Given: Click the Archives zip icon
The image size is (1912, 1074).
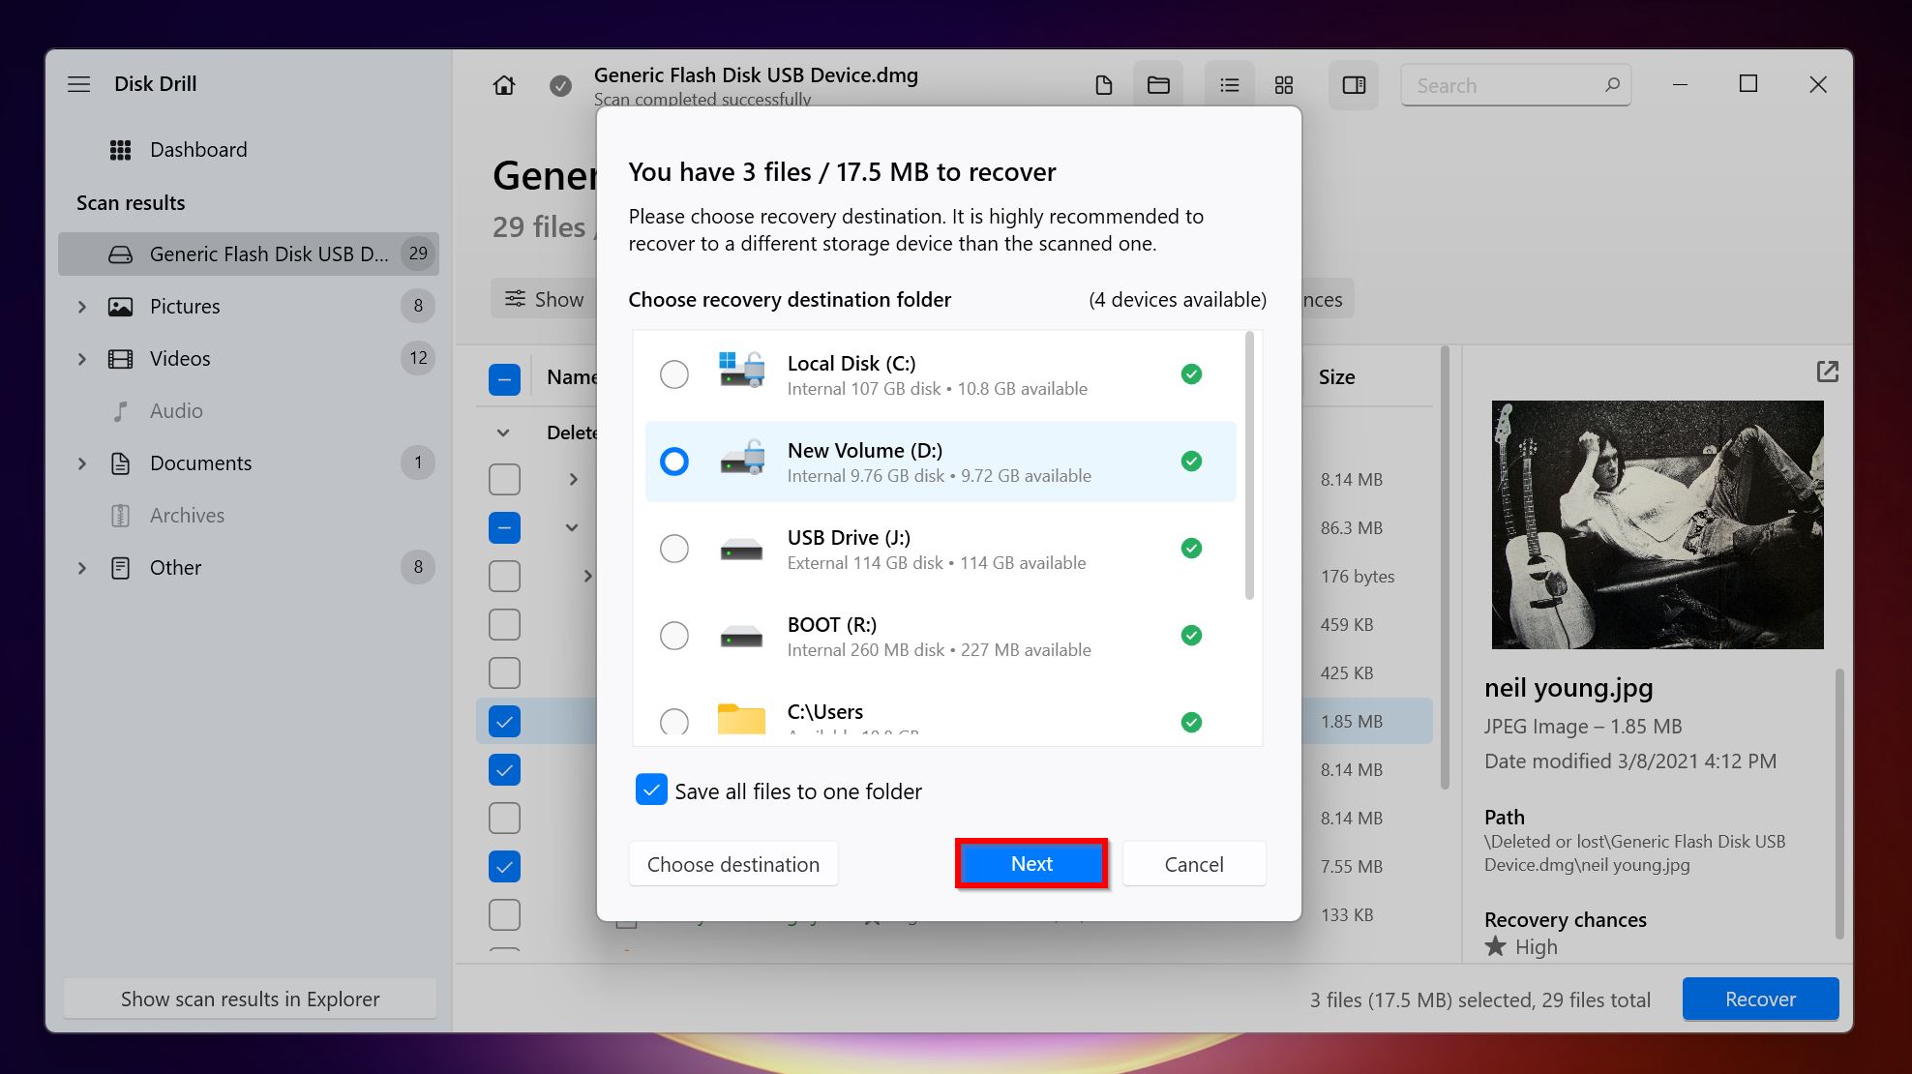Looking at the screenshot, I should pos(121,516).
